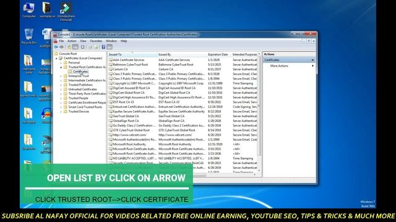
Task: Expand the Trusted Devices arrow
Action: (x=61, y=112)
